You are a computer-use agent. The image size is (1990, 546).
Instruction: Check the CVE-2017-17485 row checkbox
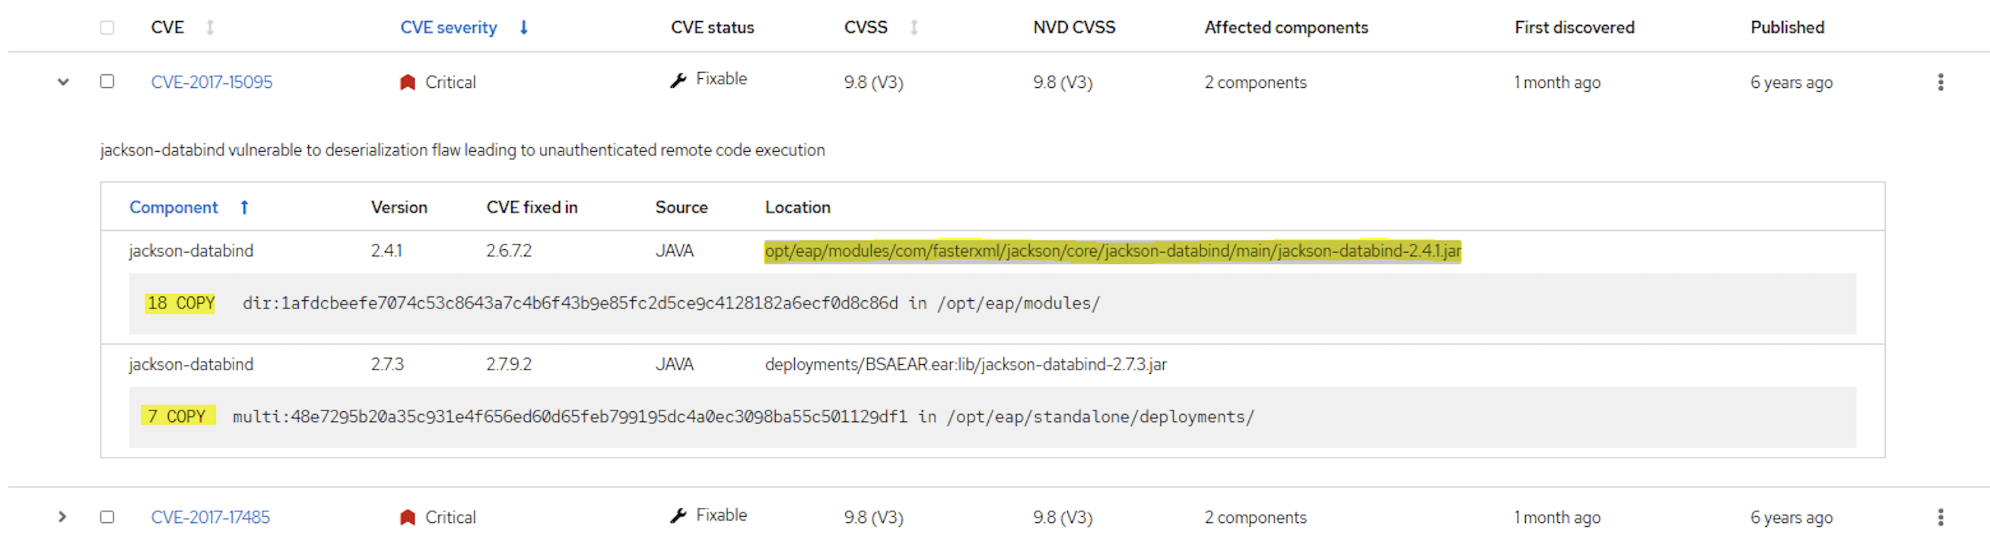click(x=108, y=517)
